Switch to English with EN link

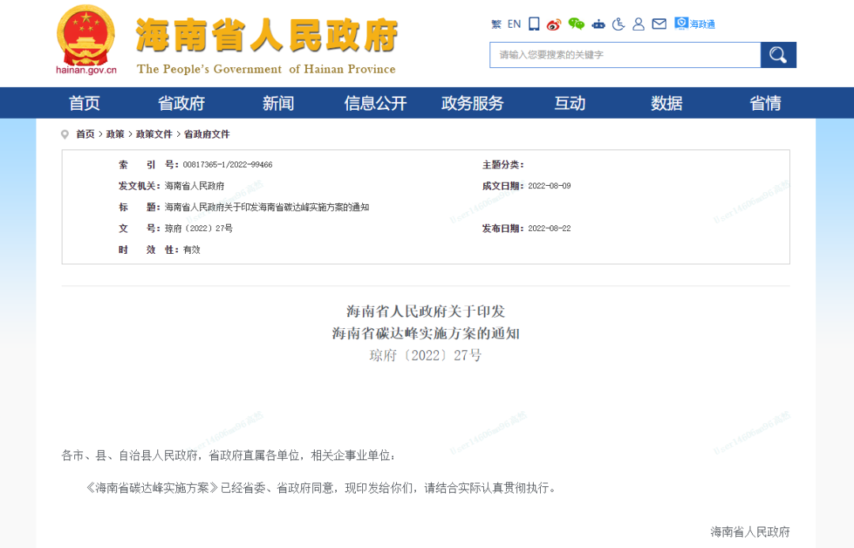514,24
